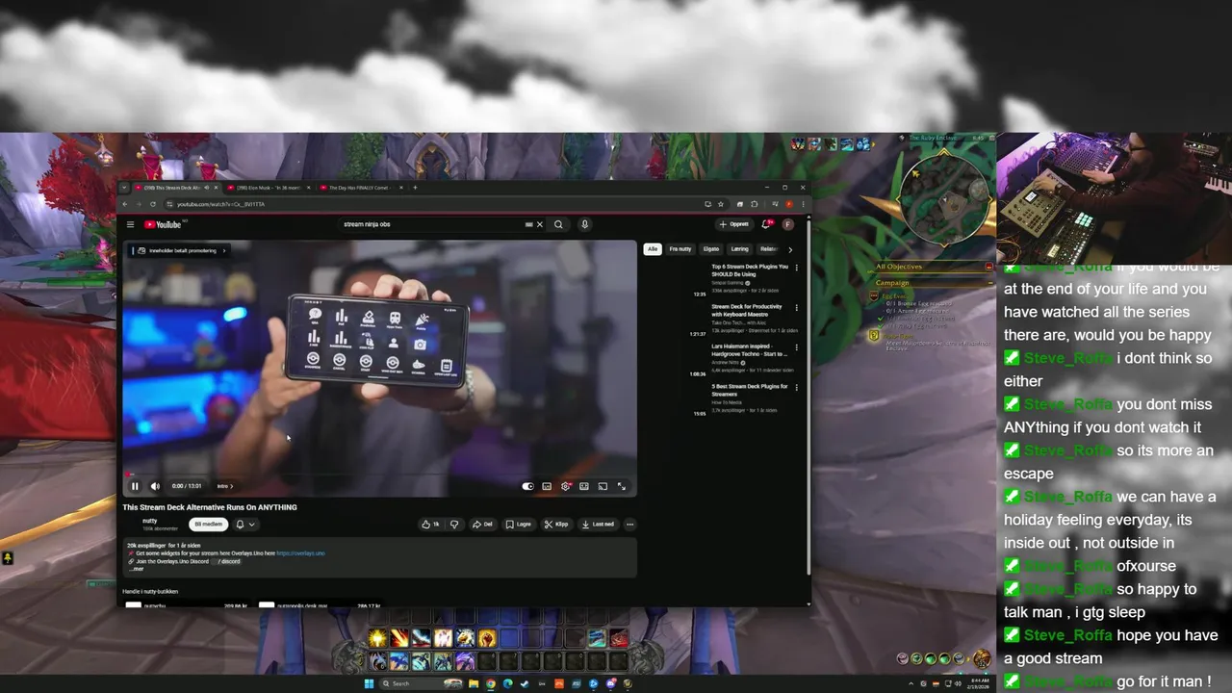
Task: Cast video with the cast icon
Action: coord(603,486)
